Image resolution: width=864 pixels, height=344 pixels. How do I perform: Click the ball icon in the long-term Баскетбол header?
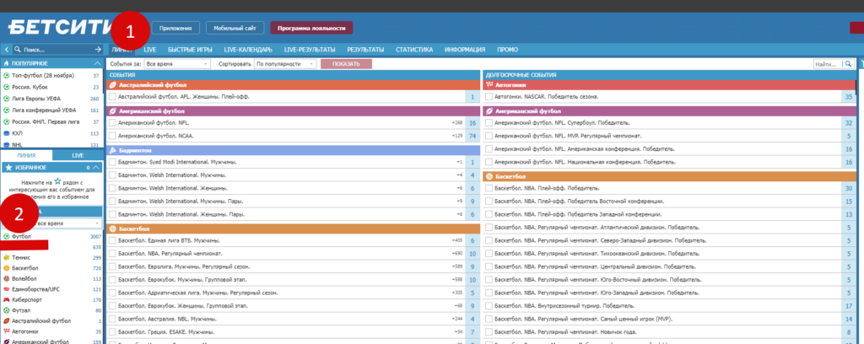(490, 177)
